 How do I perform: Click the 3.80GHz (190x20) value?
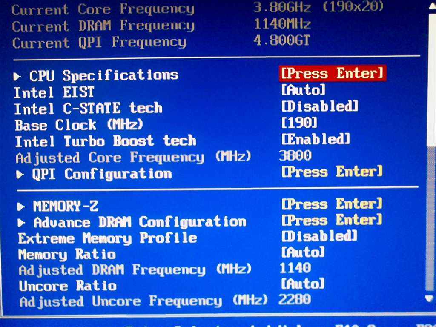click(318, 7)
